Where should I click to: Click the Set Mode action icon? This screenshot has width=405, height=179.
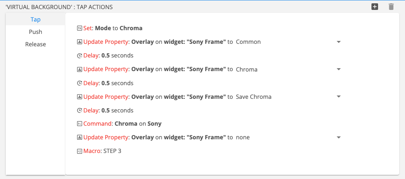(x=80, y=28)
